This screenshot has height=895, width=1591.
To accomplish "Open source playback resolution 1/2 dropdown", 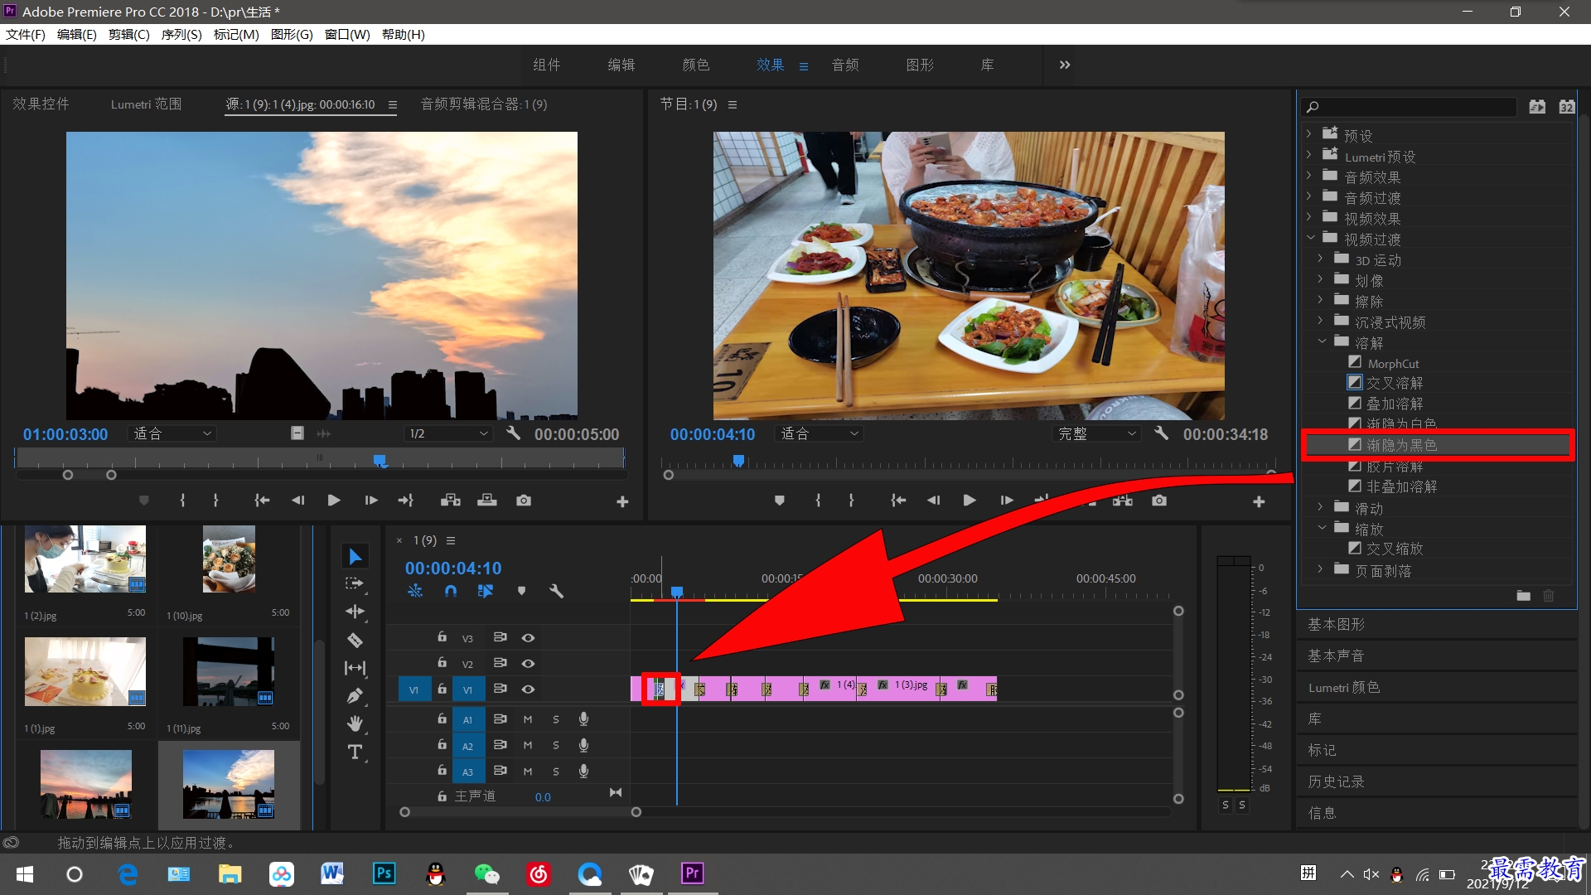I will [x=448, y=433].
